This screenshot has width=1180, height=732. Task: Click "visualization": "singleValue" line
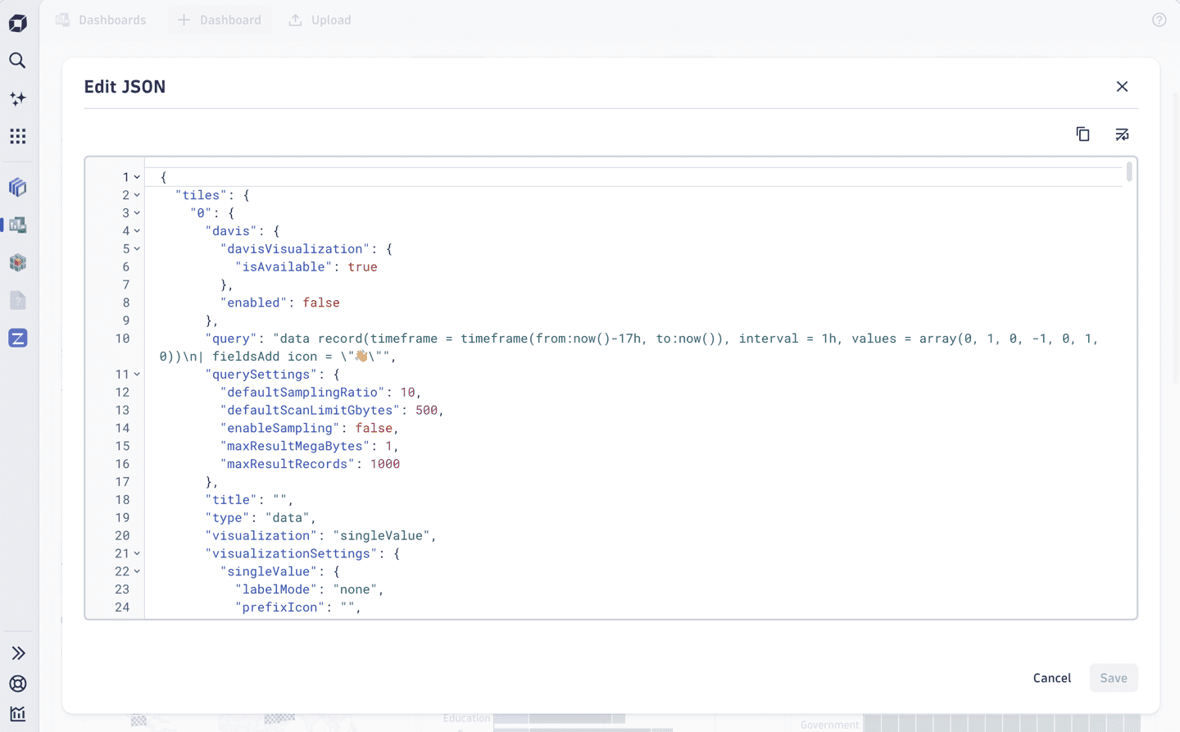(x=320, y=535)
